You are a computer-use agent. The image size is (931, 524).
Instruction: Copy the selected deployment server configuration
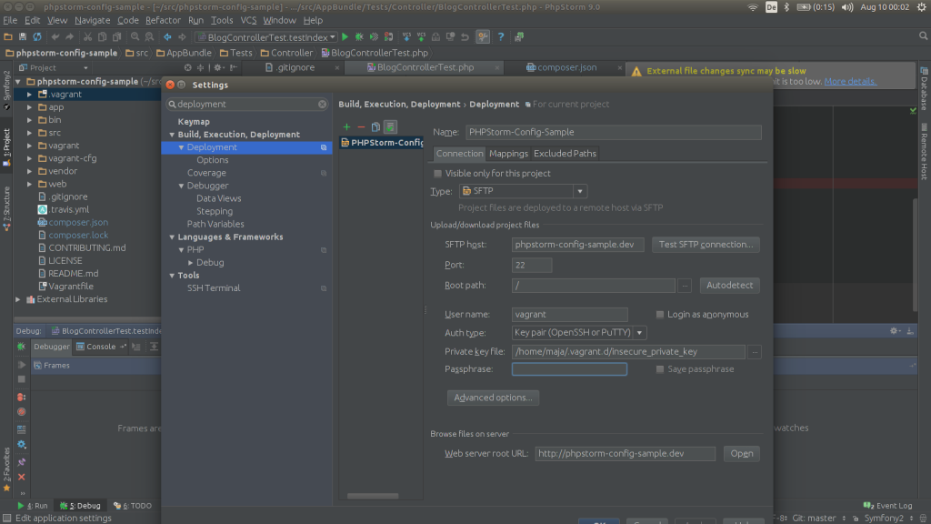tap(375, 126)
